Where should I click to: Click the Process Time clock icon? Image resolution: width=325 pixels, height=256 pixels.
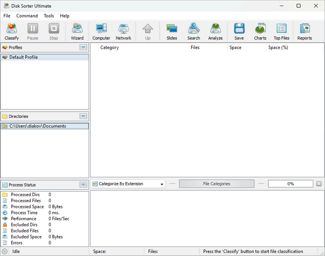coord(5,213)
